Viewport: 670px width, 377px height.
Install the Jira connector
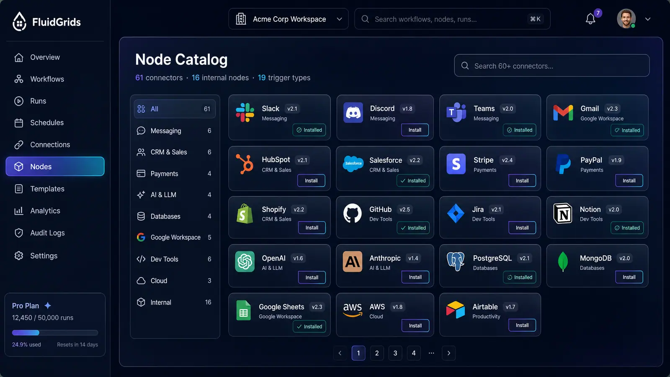pyautogui.click(x=522, y=227)
